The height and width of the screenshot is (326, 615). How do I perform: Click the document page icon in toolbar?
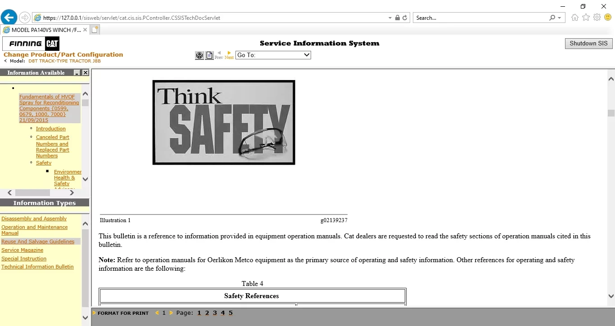209,55
